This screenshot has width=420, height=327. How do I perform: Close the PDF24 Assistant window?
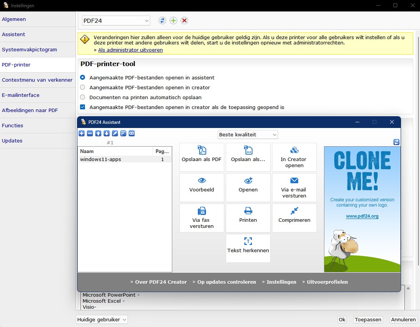coord(392,122)
